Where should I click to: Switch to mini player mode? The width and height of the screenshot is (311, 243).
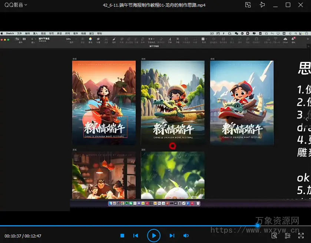tap(248, 5)
